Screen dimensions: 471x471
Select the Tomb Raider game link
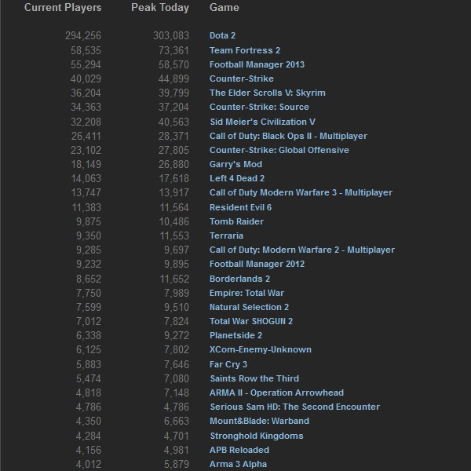[x=235, y=221]
